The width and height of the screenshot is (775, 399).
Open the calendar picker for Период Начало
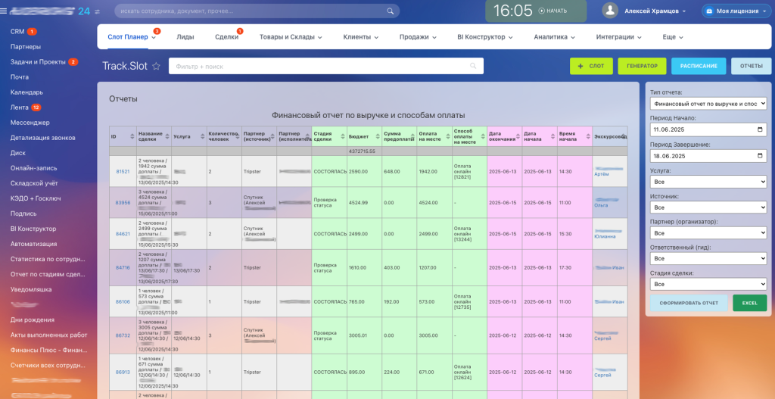(x=761, y=129)
